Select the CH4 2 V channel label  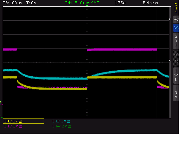[x=61, y=126]
